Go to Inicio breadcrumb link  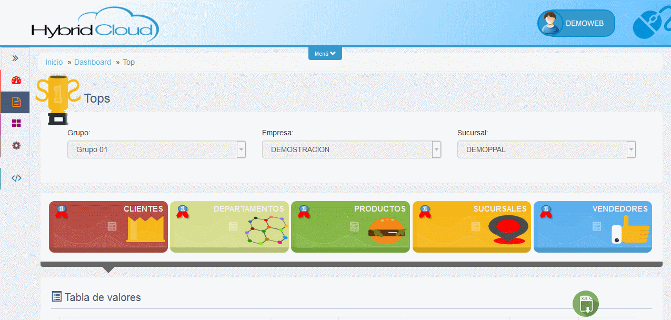tap(54, 62)
